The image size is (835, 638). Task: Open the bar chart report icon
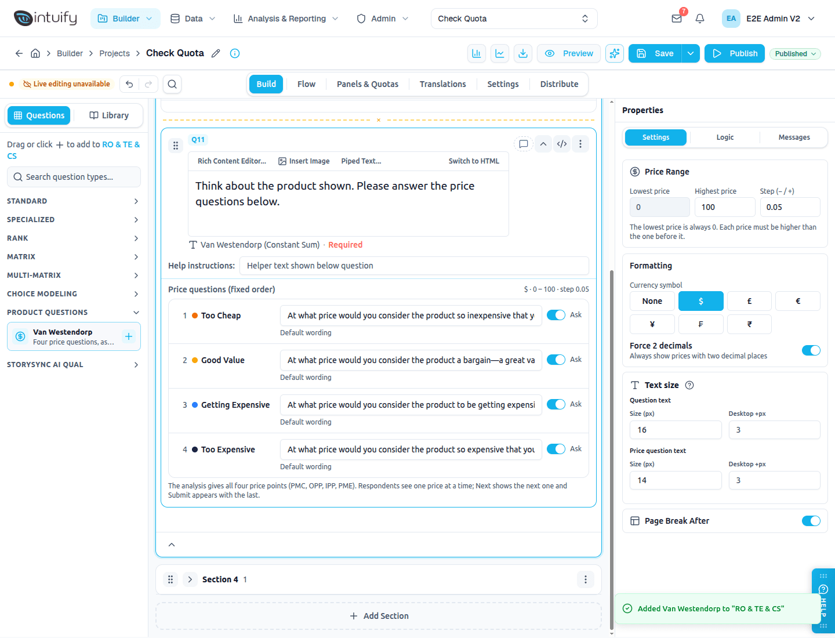[x=477, y=53]
